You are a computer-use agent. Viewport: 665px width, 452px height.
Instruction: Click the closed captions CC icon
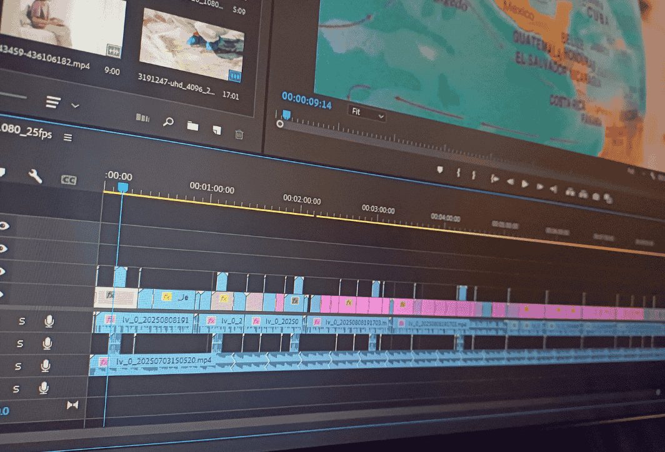pos(69,180)
